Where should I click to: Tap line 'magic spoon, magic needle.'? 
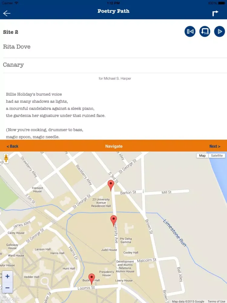pos(33,137)
